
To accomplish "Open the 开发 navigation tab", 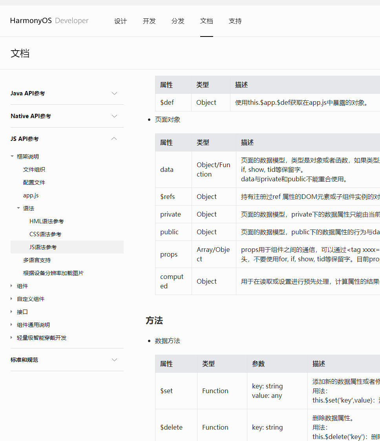I will tap(149, 21).
